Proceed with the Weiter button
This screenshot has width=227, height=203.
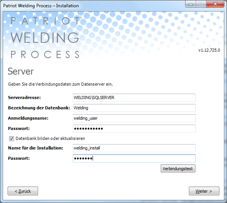[x=204, y=191]
